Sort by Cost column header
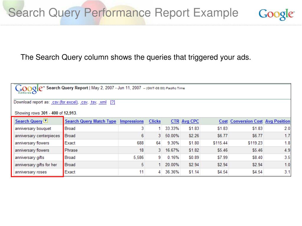The height and width of the screenshot is (226, 302). [x=223, y=121]
